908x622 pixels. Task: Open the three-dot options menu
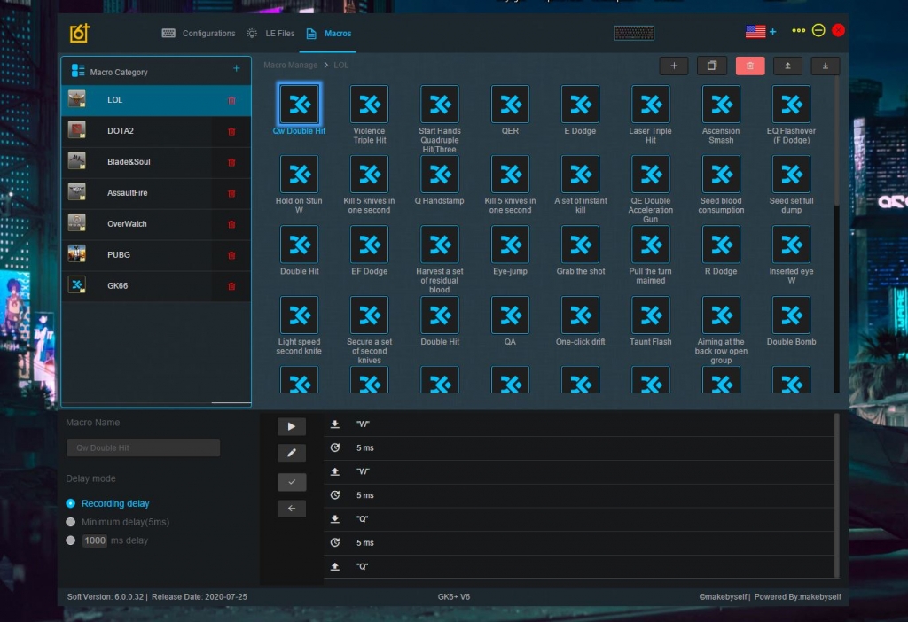point(798,31)
